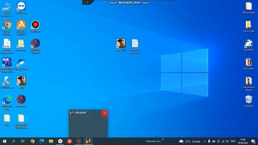The image size is (258, 145).
Task: Close the Bandicam top bar X
Action: coord(87,2)
